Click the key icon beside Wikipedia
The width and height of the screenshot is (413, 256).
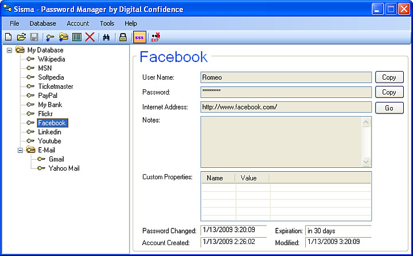[30, 59]
